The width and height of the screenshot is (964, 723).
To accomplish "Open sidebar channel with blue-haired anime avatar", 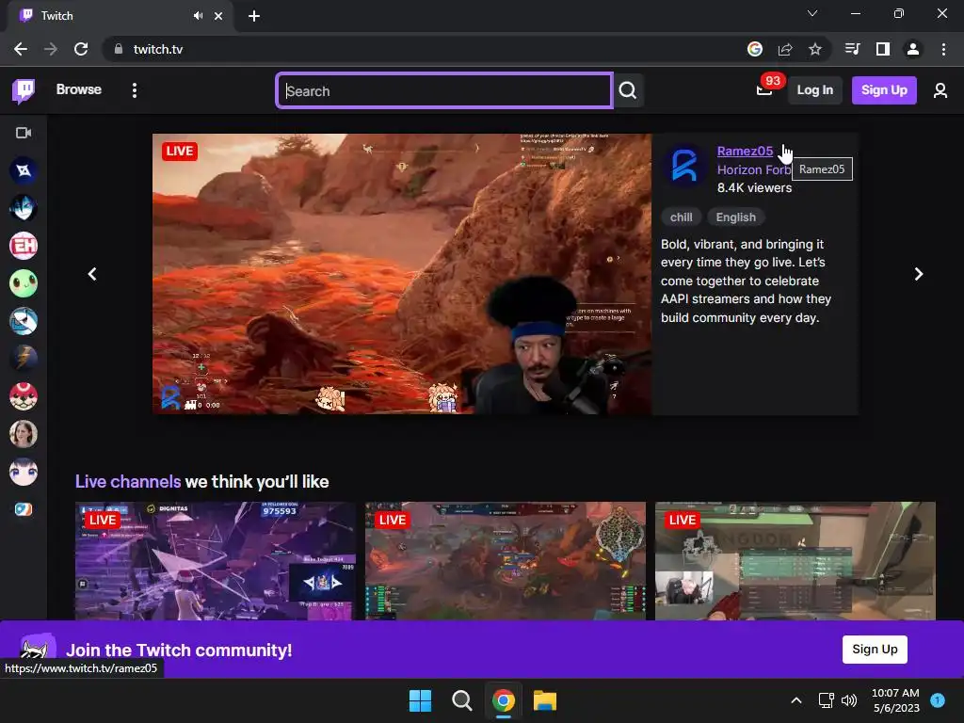I will [24, 208].
